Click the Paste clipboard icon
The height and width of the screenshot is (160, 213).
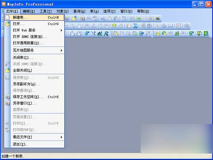[116, 18]
